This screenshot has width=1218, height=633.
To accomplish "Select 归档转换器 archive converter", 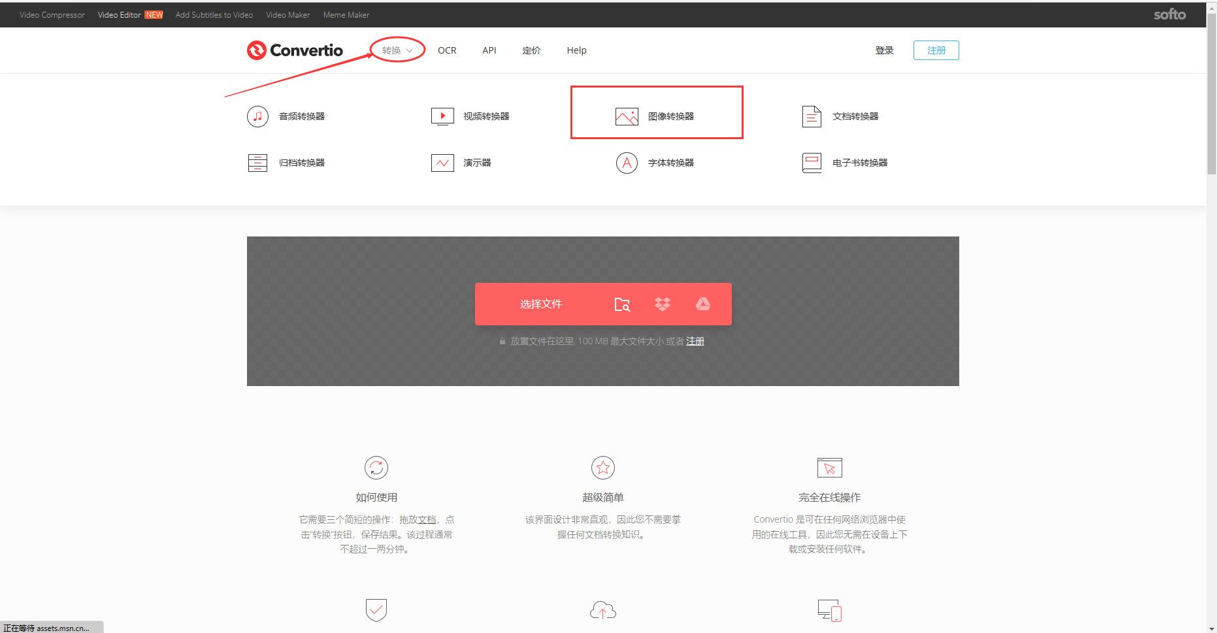I will (x=302, y=163).
